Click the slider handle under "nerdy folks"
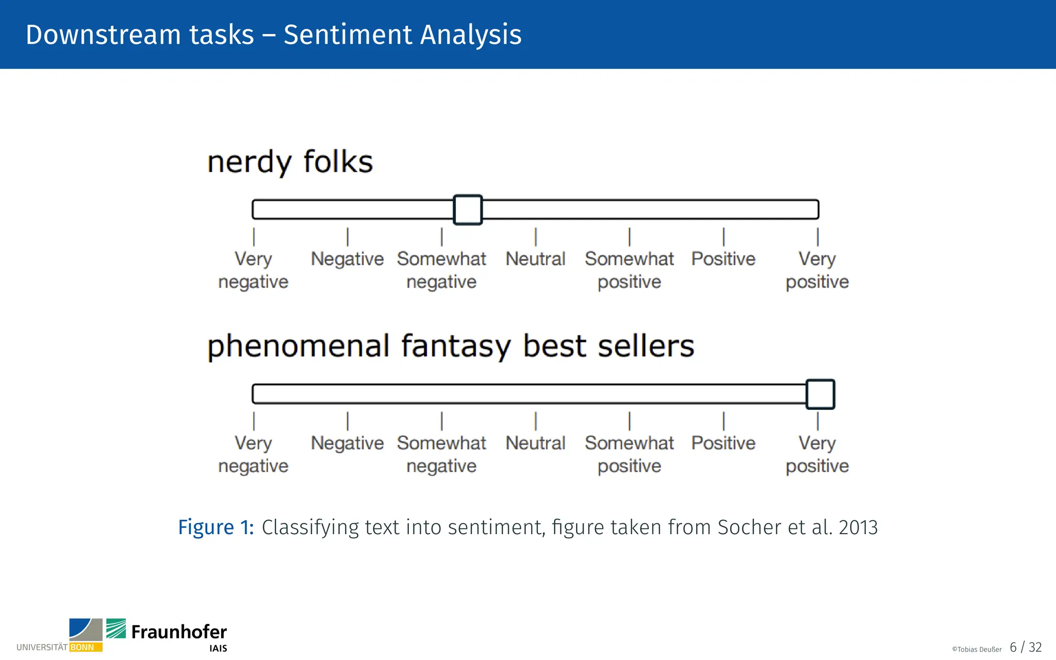Image resolution: width=1056 pixels, height=660 pixels. [x=468, y=209]
